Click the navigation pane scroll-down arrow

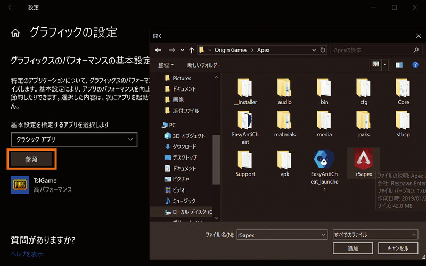216,218
